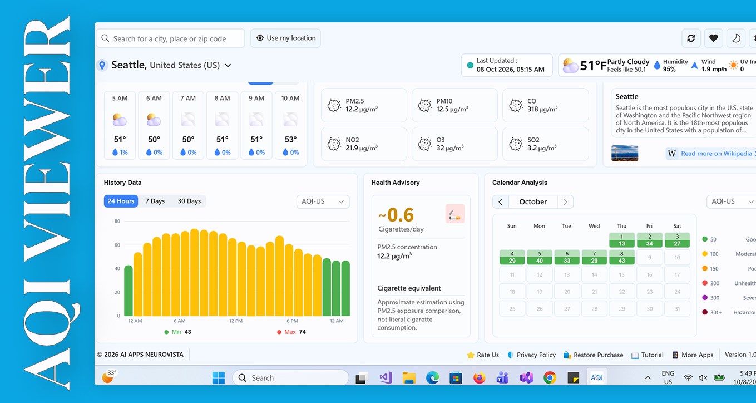Click the cigarette icon in Health Advisory

pos(454,214)
